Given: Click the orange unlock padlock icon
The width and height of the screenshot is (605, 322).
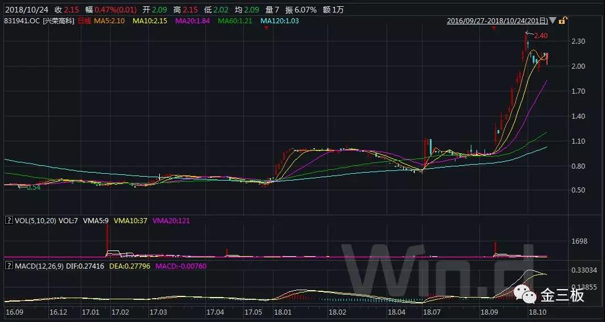Looking at the screenshot, I should pyautogui.click(x=562, y=21).
